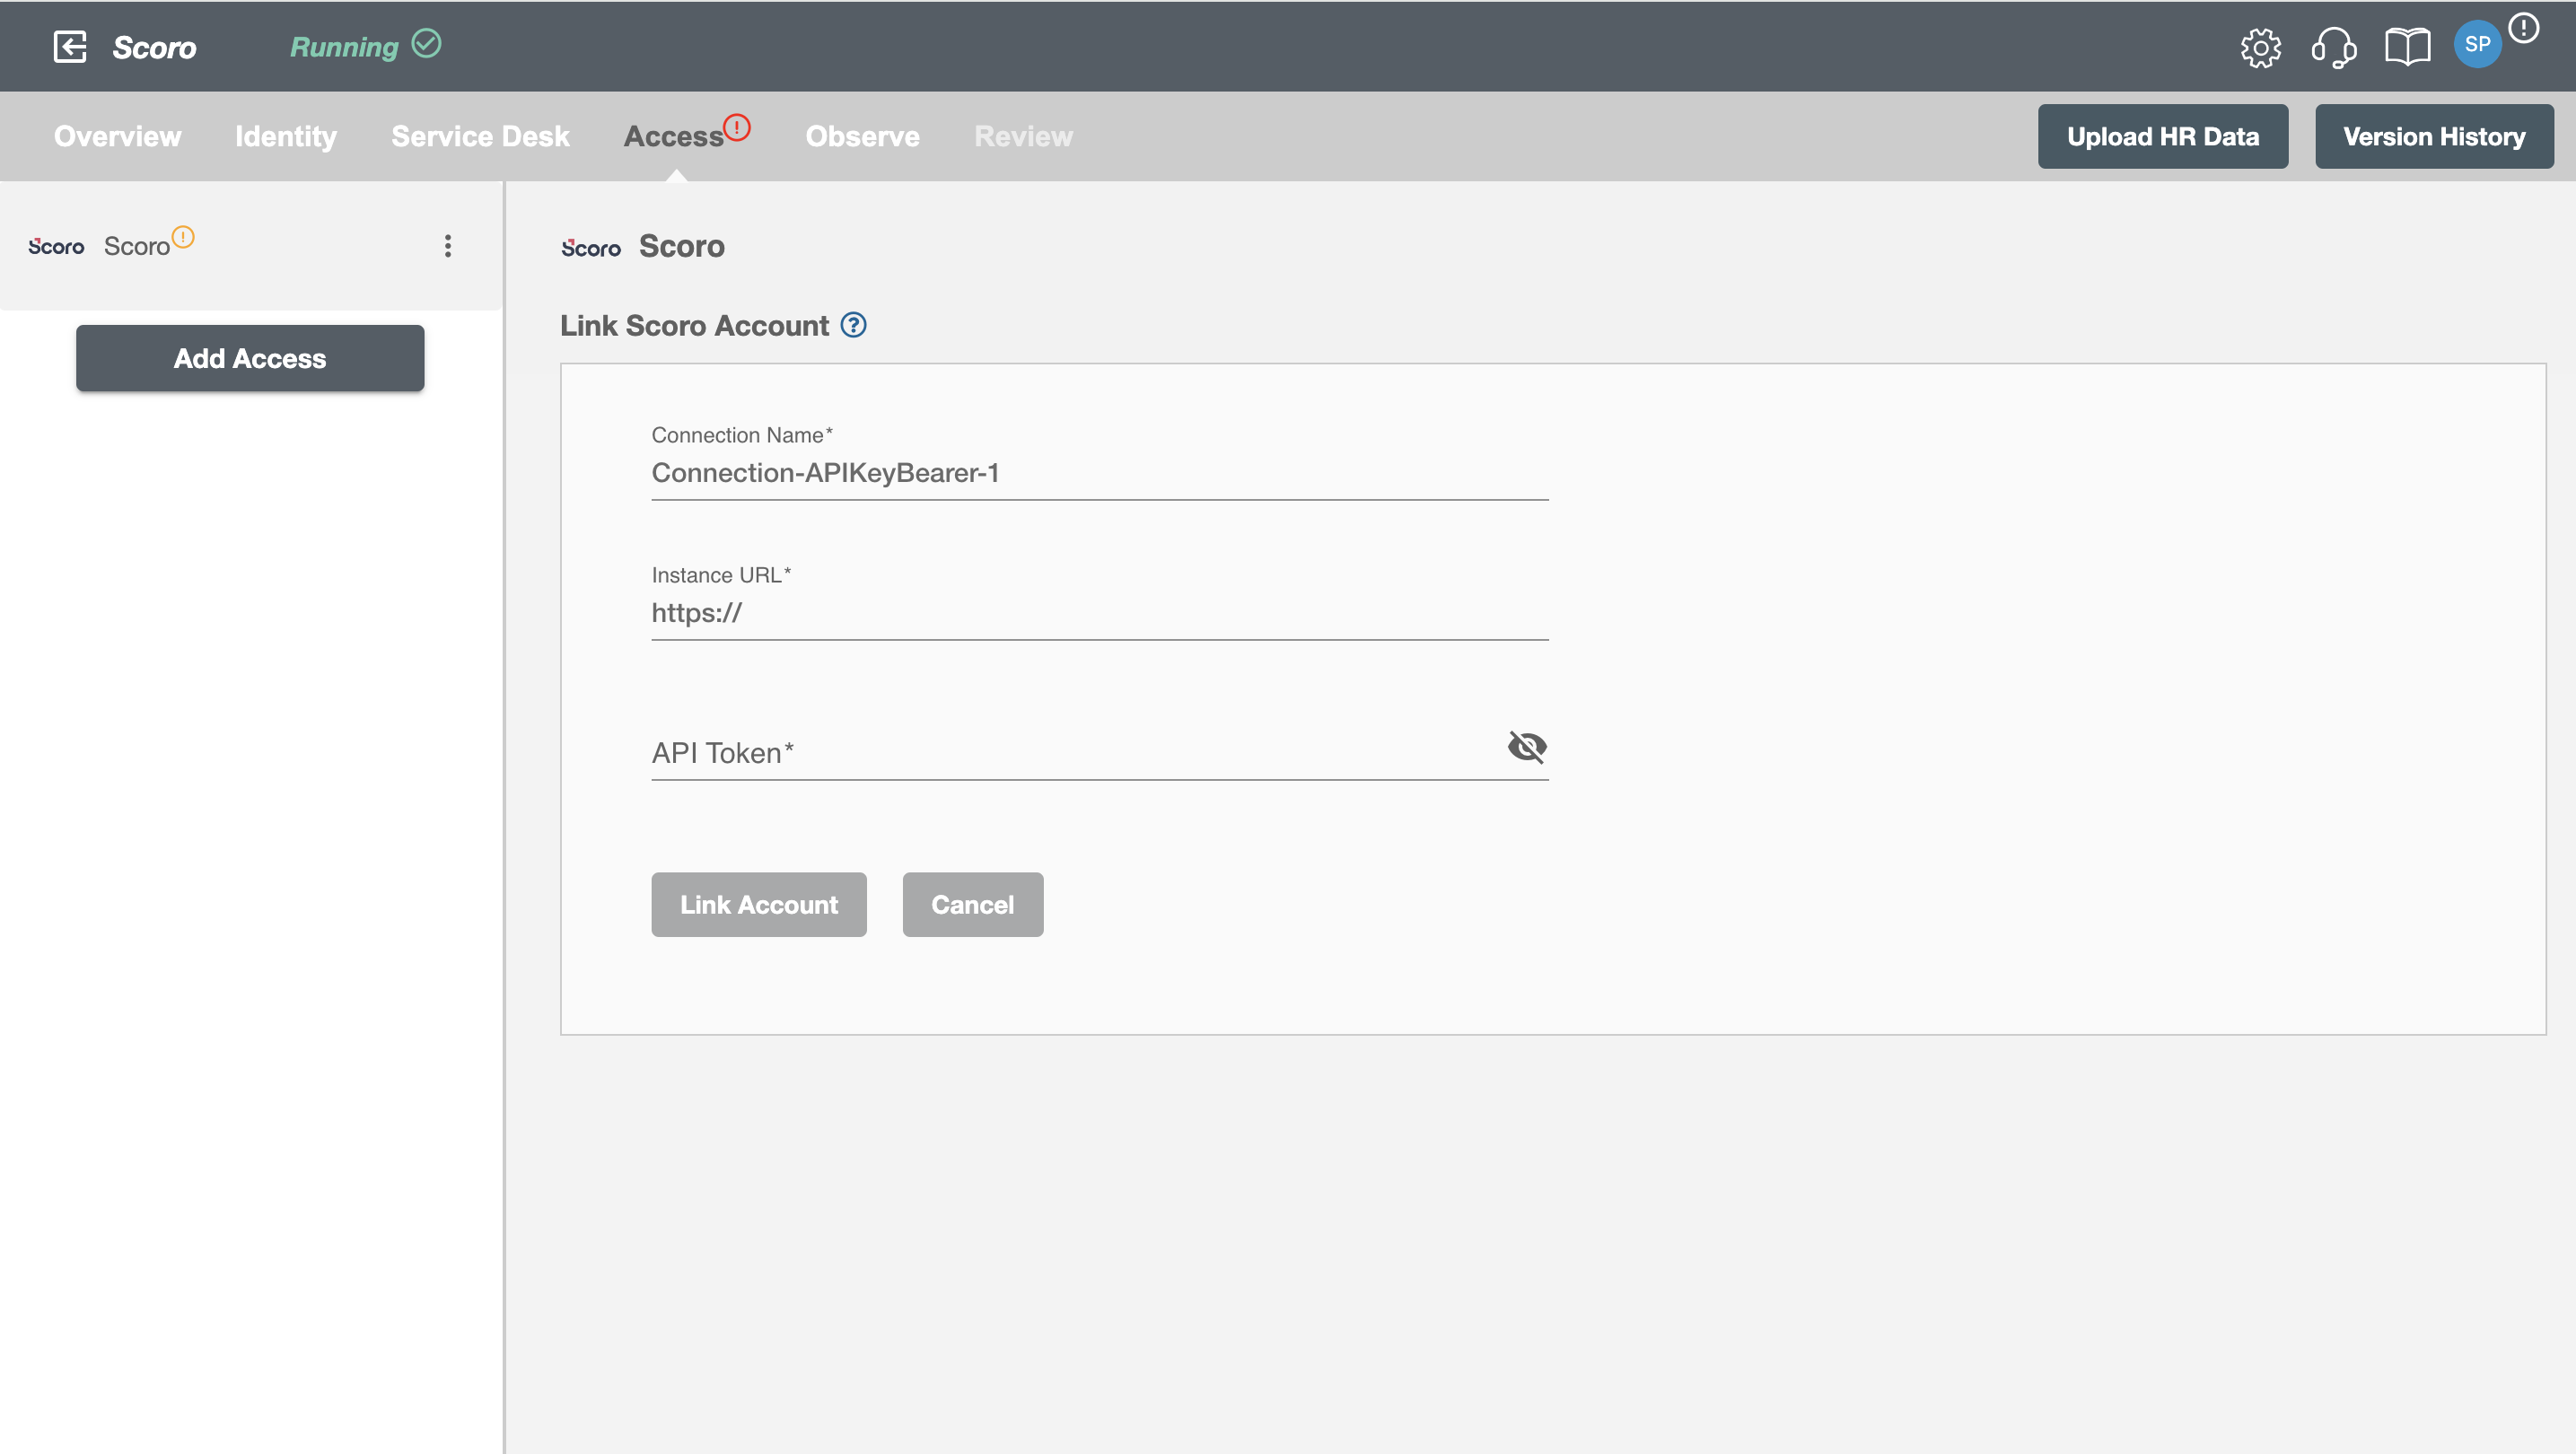Open the support headset icon

pos(2334,47)
